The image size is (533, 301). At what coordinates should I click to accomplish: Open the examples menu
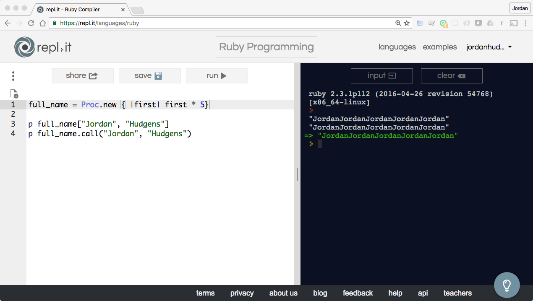pyautogui.click(x=439, y=47)
